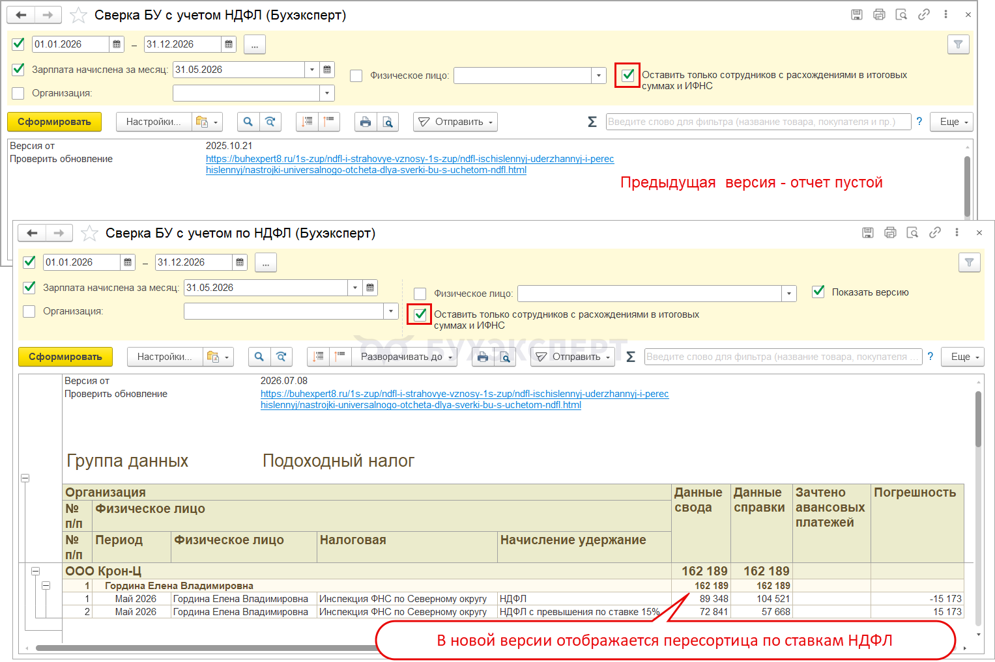Click printer icon in upper window toolbar

click(366, 122)
